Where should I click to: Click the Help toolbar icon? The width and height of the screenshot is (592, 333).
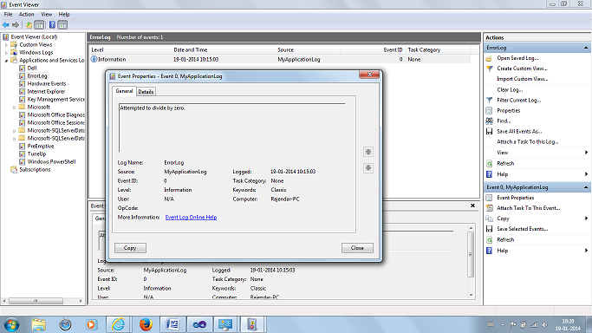coord(52,25)
